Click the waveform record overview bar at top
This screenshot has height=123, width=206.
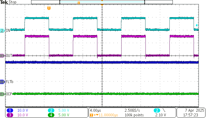point(102,2)
